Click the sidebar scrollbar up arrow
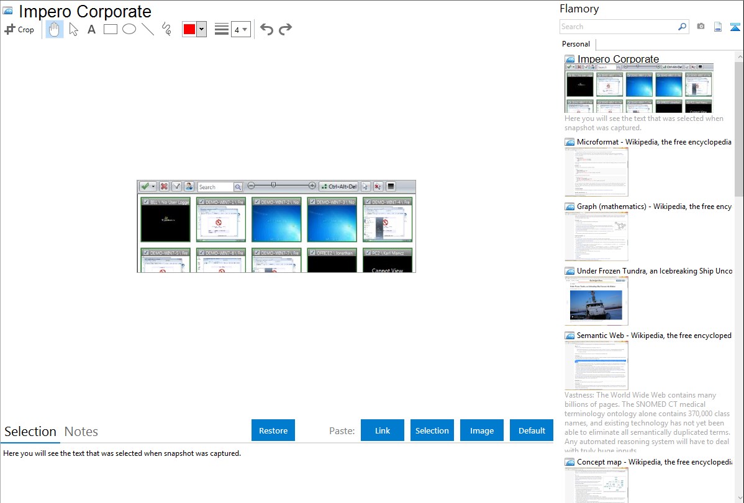This screenshot has height=503, width=744. coord(740,57)
